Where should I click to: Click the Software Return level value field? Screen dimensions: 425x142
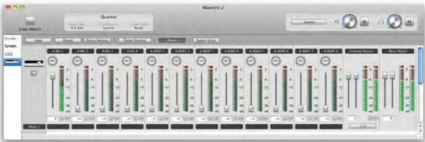pyautogui.click(x=352, y=118)
